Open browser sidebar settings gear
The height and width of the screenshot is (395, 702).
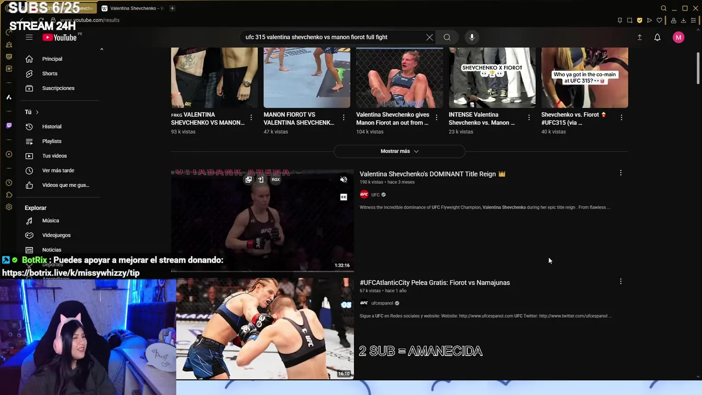click(9, 207)
